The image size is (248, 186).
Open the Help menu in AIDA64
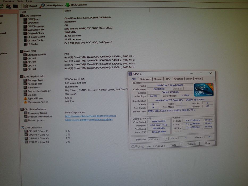pos(29,1)
